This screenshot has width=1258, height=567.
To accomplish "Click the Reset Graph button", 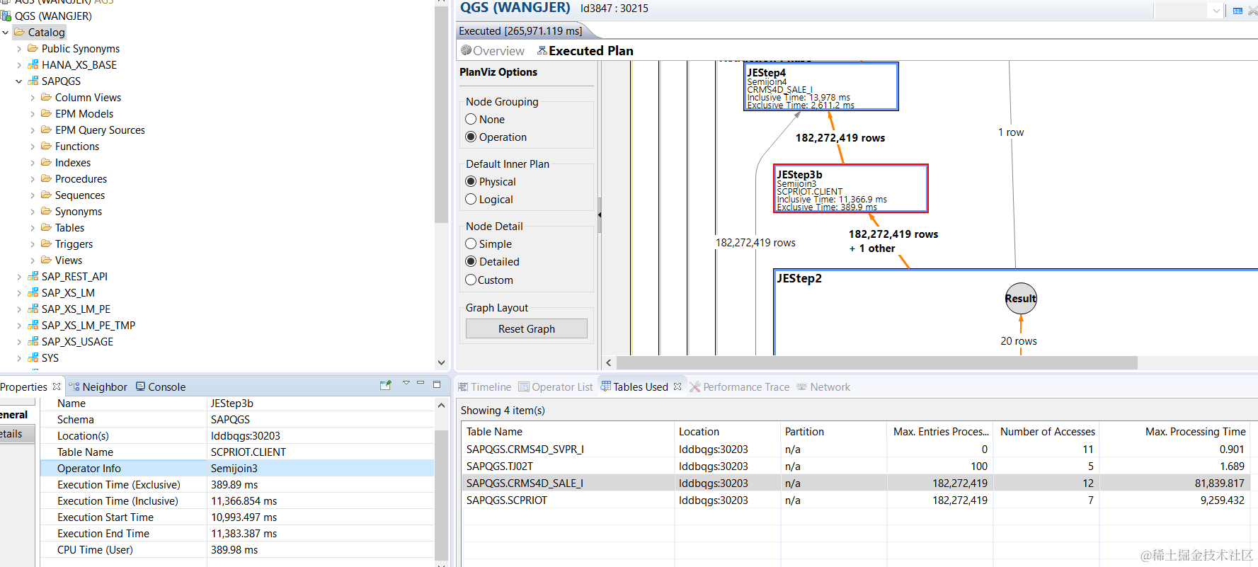I will pyautogui.click(x=527, y=328).
